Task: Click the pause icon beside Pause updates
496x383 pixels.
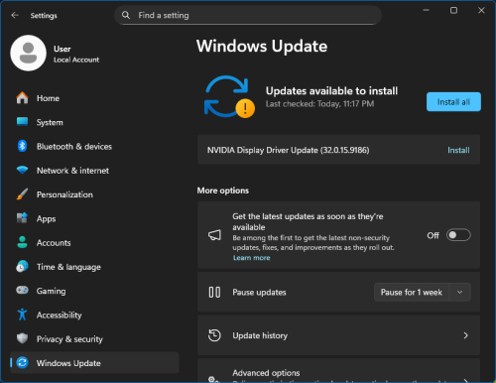Action: [x=214, y=293]
